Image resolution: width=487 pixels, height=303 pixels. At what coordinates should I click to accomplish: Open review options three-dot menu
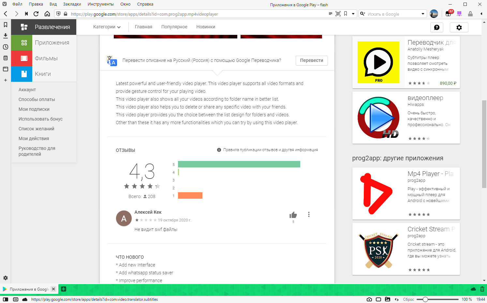tap(309, 214)
